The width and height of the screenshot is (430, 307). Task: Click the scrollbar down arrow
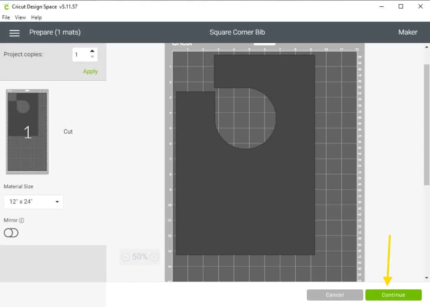[427, 278]
